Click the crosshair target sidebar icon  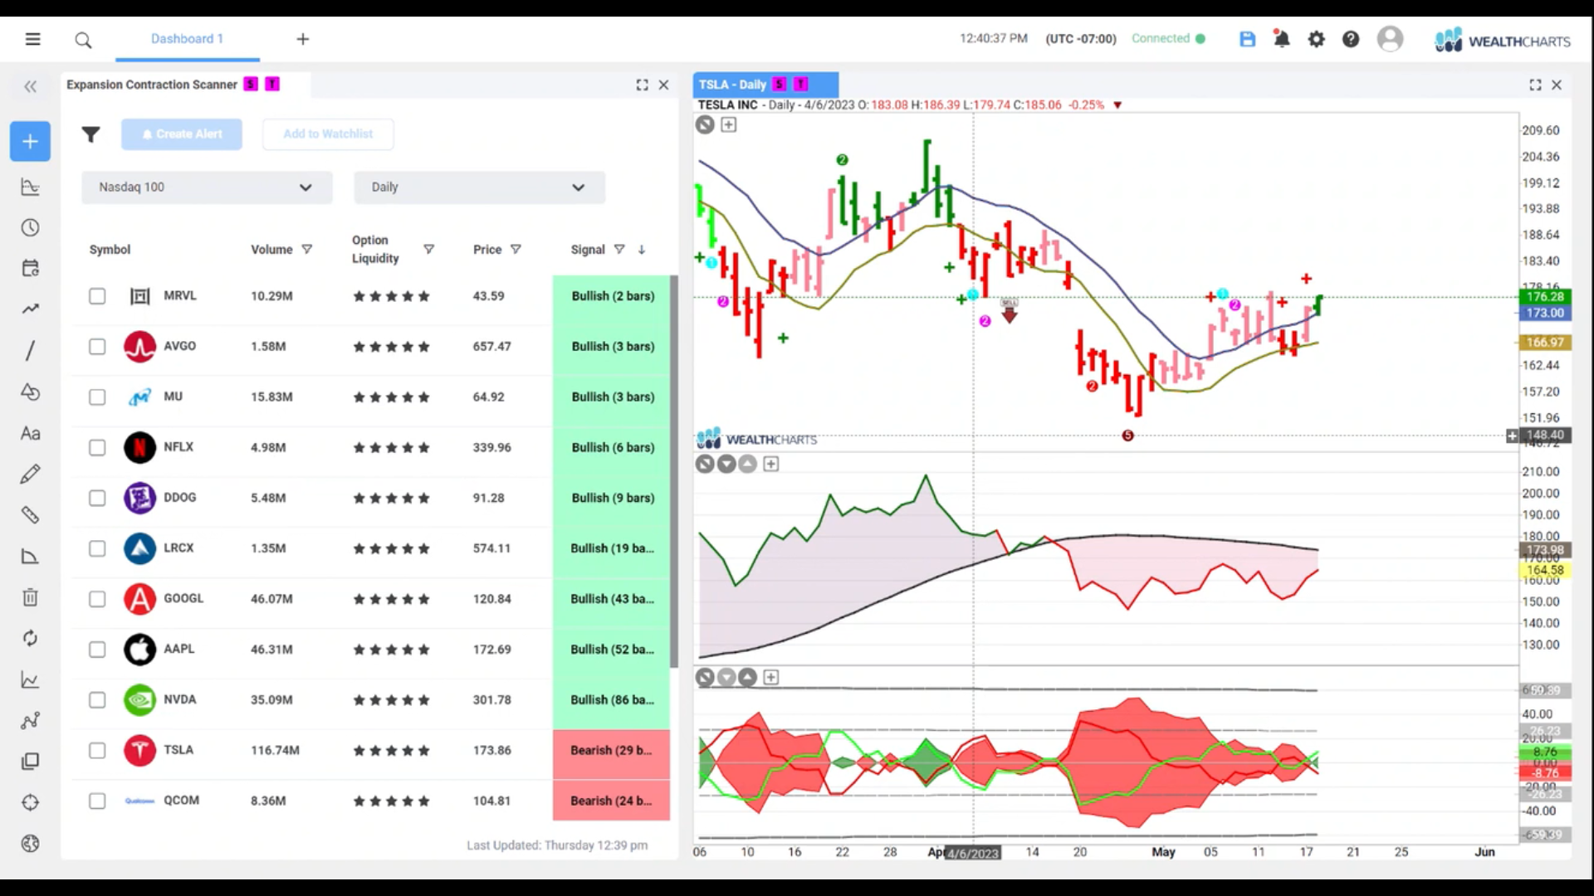click(x=30, y=802)
